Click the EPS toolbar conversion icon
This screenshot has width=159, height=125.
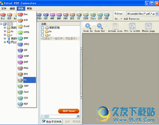(x=72, y=16)
